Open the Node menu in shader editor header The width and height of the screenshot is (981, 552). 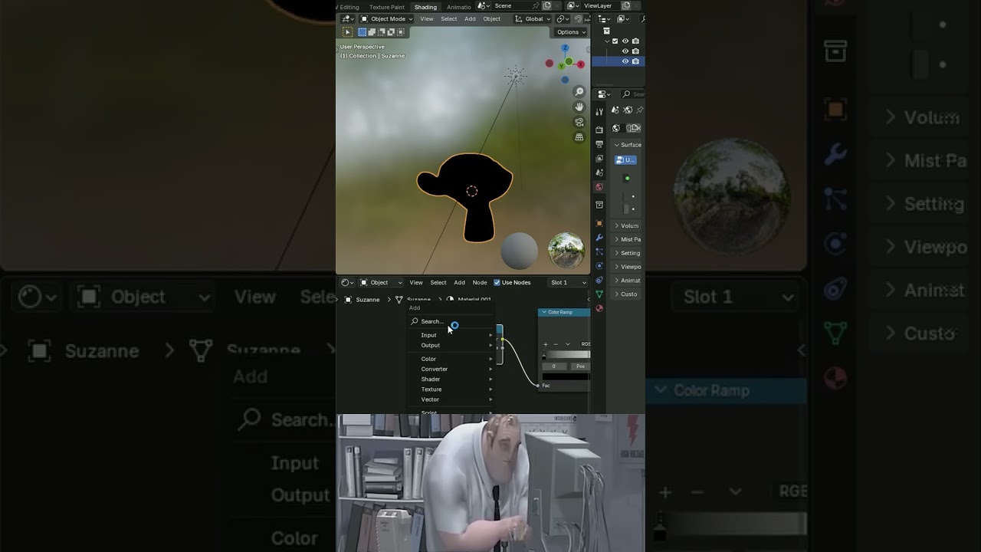[x=480, y=282]
